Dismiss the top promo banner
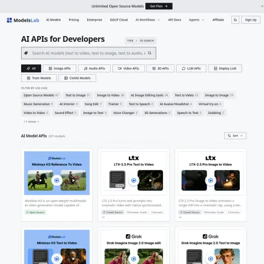Screen dimensions: 264x264 click(x=262, y=6)
